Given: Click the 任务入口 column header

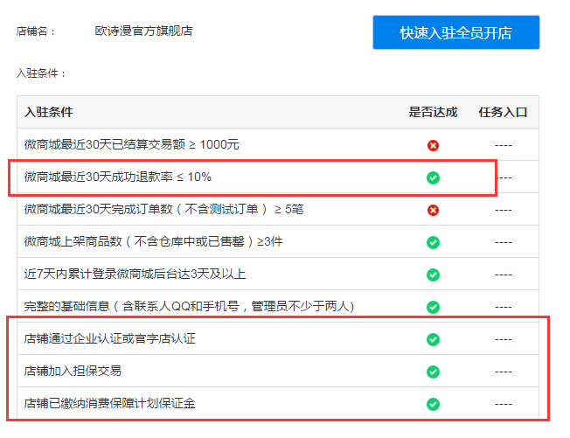Looking at the screenshot, I should pyautogui.click(x=503, y=112).
